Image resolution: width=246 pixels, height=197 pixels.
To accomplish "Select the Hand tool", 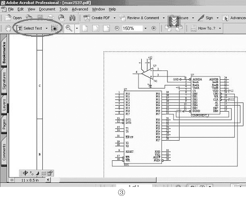I will click(8, 28).
